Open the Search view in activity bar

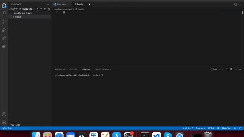(4, 13)
